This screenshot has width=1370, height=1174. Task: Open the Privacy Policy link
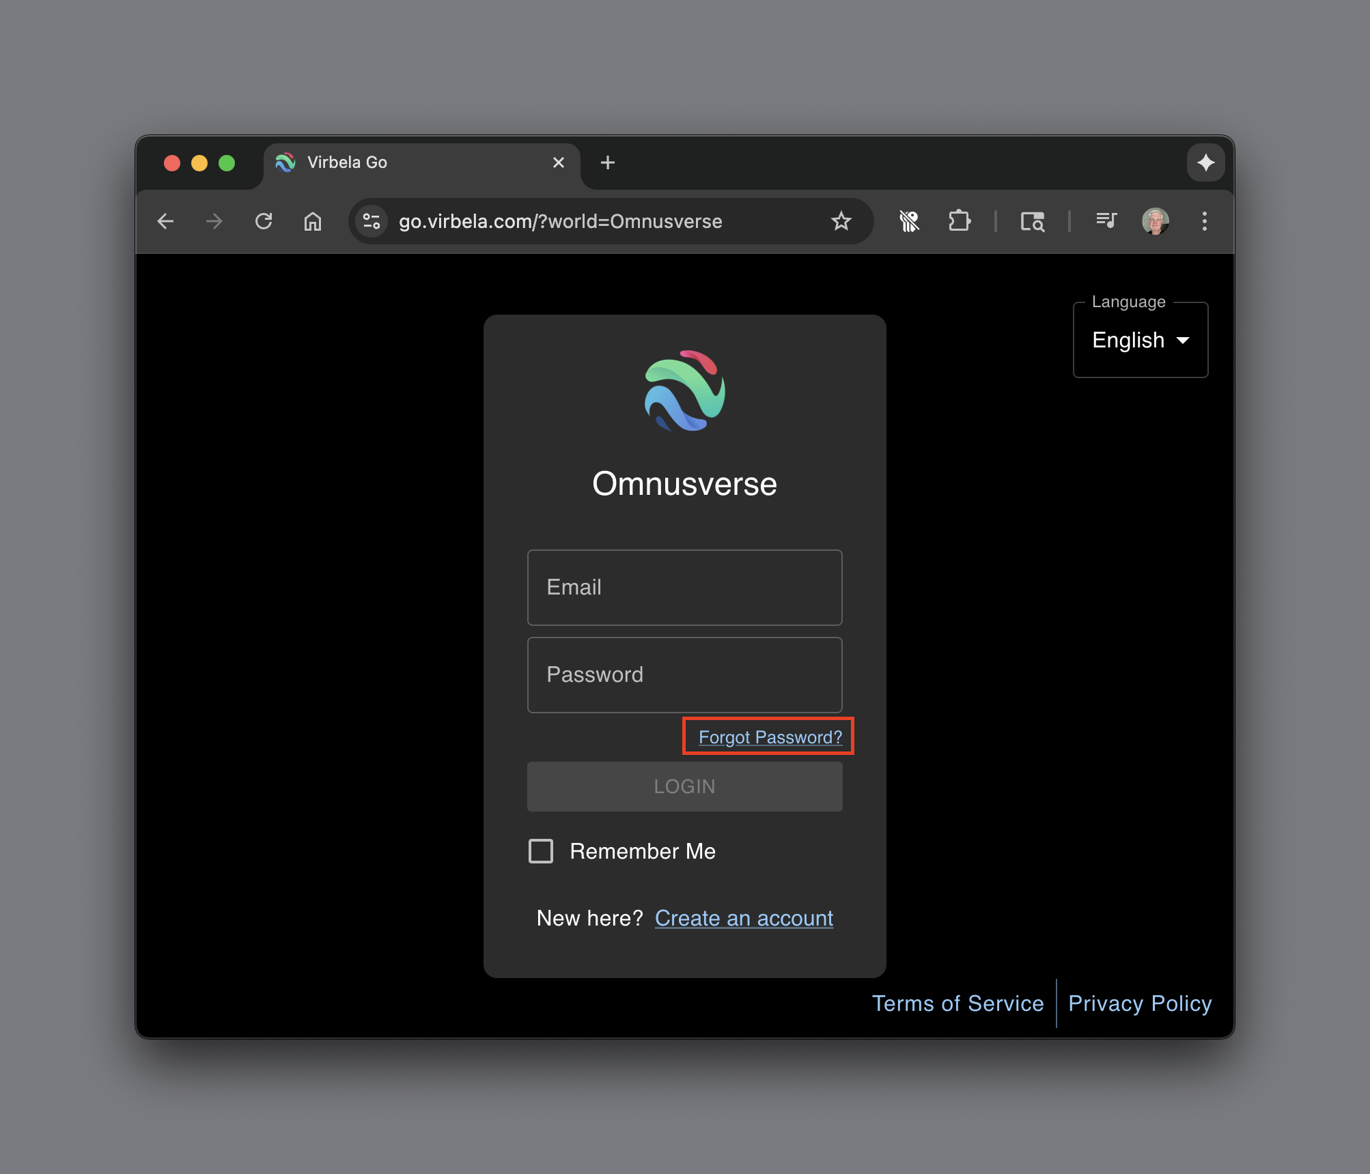pyautogui.click(x=1139, y=1003)
